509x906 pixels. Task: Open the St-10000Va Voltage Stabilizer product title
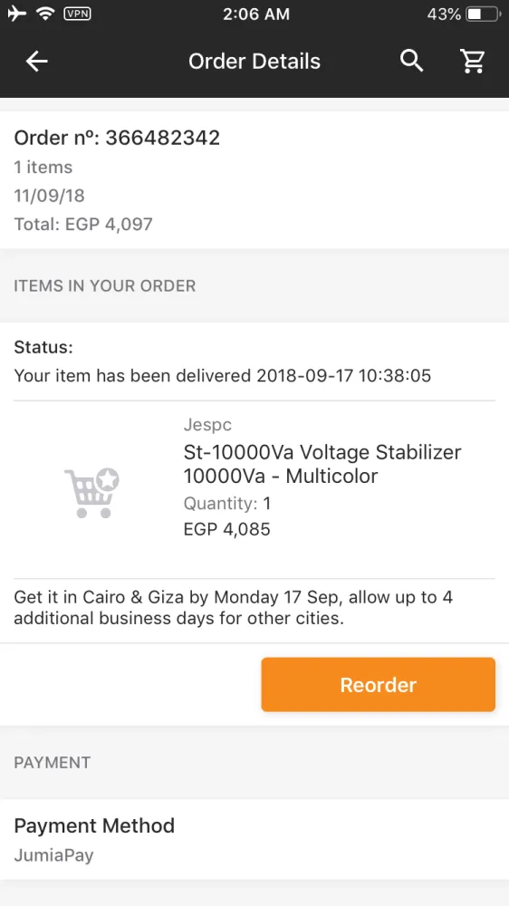coord(322,464)
